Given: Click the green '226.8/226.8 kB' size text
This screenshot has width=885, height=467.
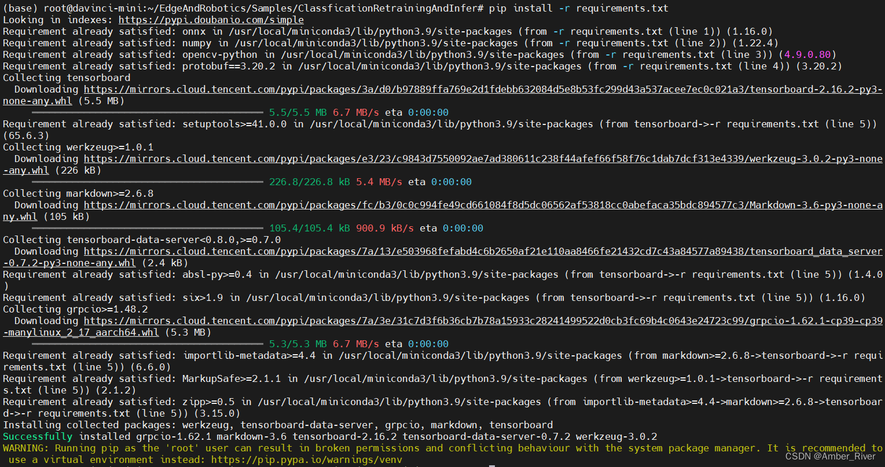Looking at the screenshot, I should click(x=310, y=182).
